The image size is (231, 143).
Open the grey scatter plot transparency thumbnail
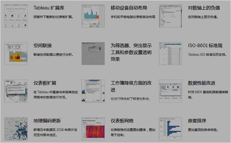pyautogui.click(x=93, y=54)
